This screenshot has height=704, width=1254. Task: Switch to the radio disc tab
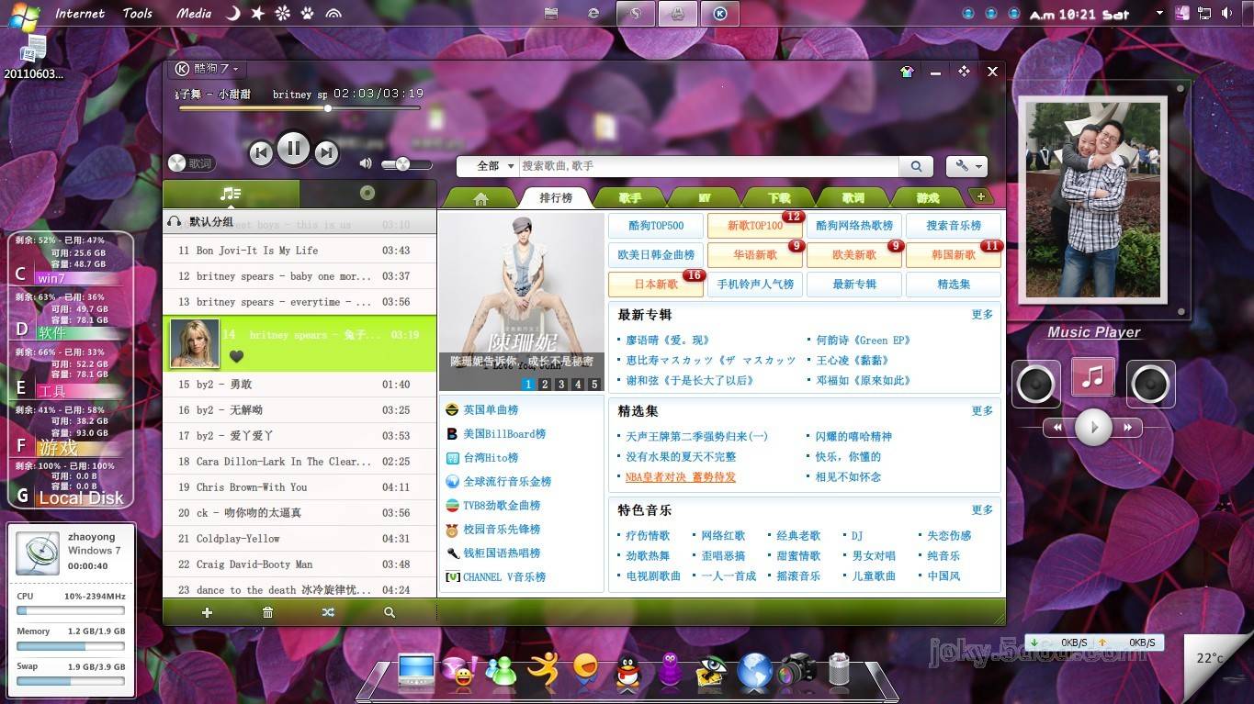click(x=367, y=194)
